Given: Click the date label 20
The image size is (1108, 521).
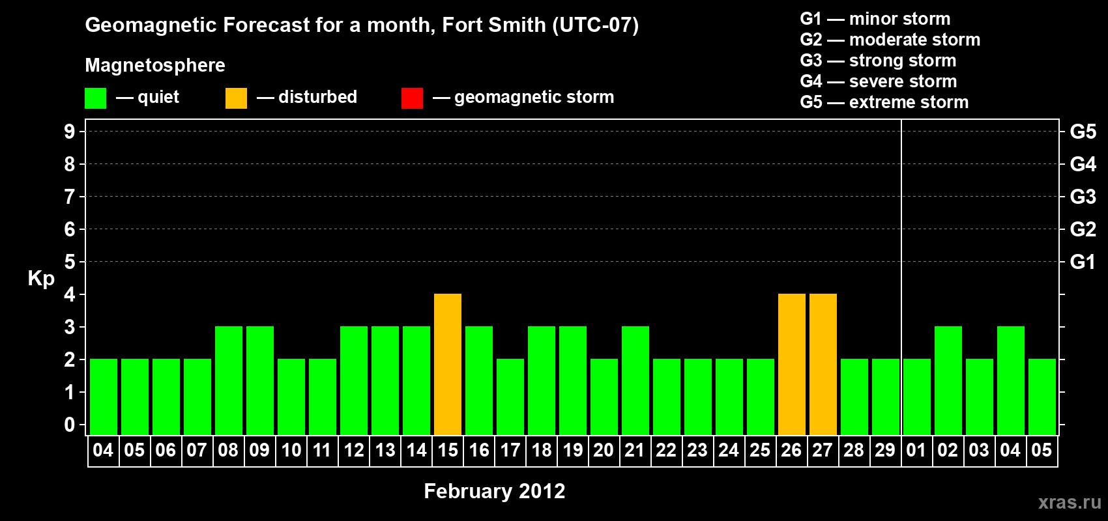Looking at the screenshot, I should [x=604, y=451].
